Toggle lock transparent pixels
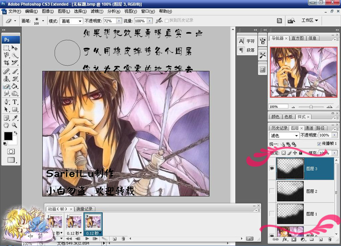Viewport: 341px width, 246px height. [x=283, y=153]
